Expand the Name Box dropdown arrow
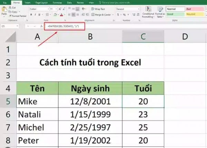 17,26
